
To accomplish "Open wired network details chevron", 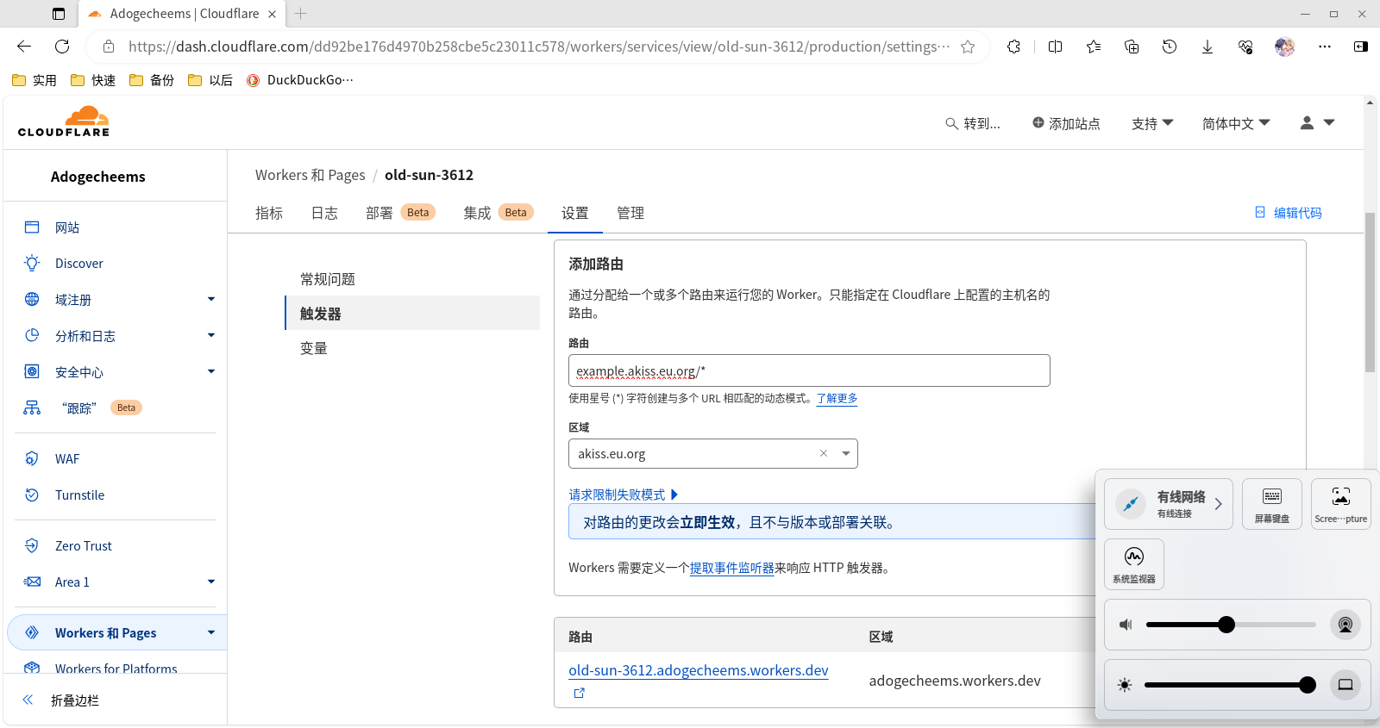I will click(1218, 504).
